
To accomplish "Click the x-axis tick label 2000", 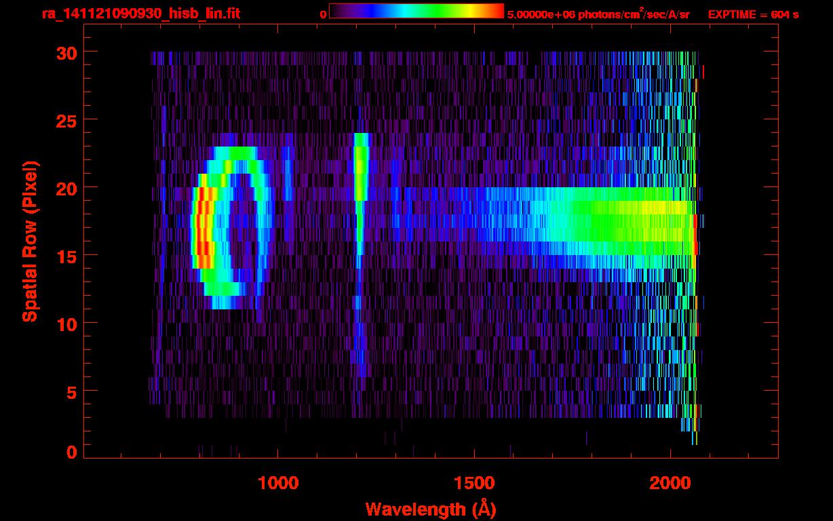I will tap(670, 483).
